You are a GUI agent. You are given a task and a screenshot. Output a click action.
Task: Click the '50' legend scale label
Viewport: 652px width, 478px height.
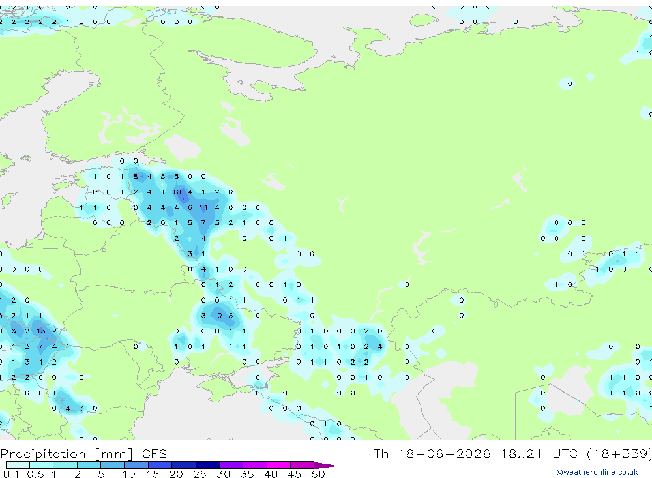click(318, 474)
